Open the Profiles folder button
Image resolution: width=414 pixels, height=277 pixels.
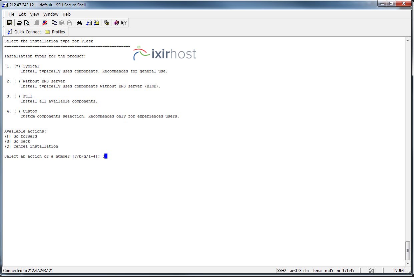point(55,32)
